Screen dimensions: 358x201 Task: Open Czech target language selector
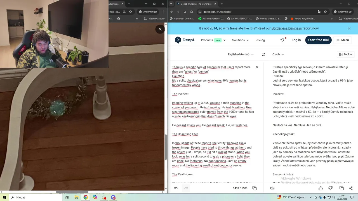[x=278, y=54]
